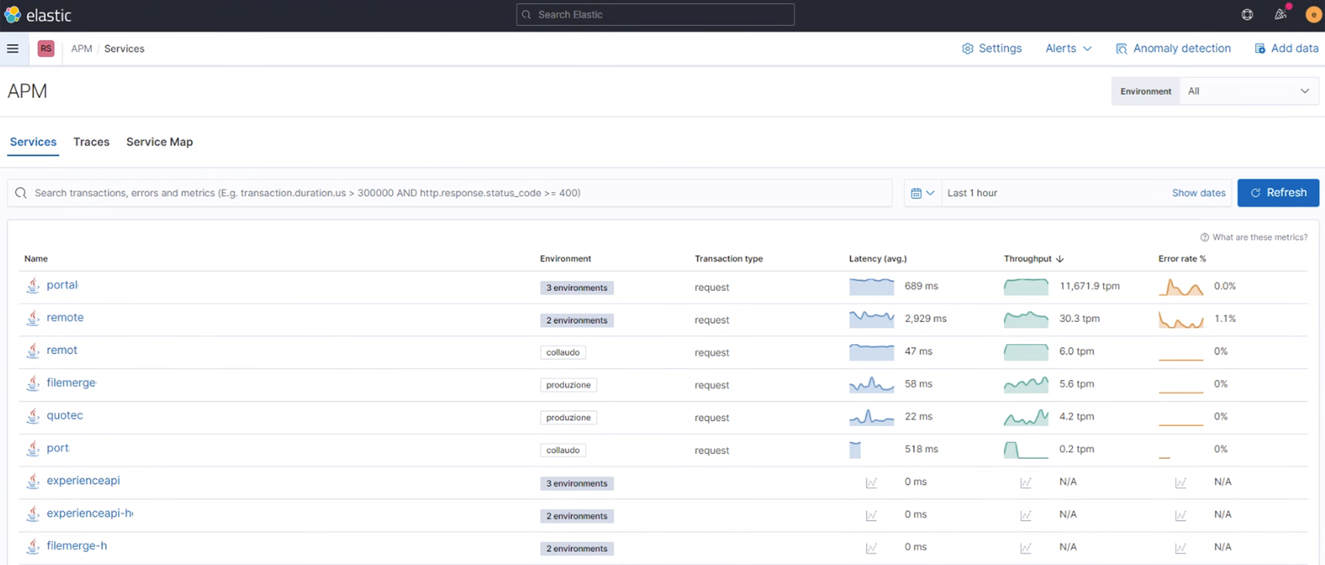Click the Settings gear icon
This screenshot has height=565, width=1325.
tap(968, 48)
